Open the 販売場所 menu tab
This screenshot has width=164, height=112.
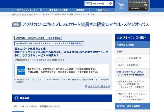pyautogui.click(x=80, y=10)
